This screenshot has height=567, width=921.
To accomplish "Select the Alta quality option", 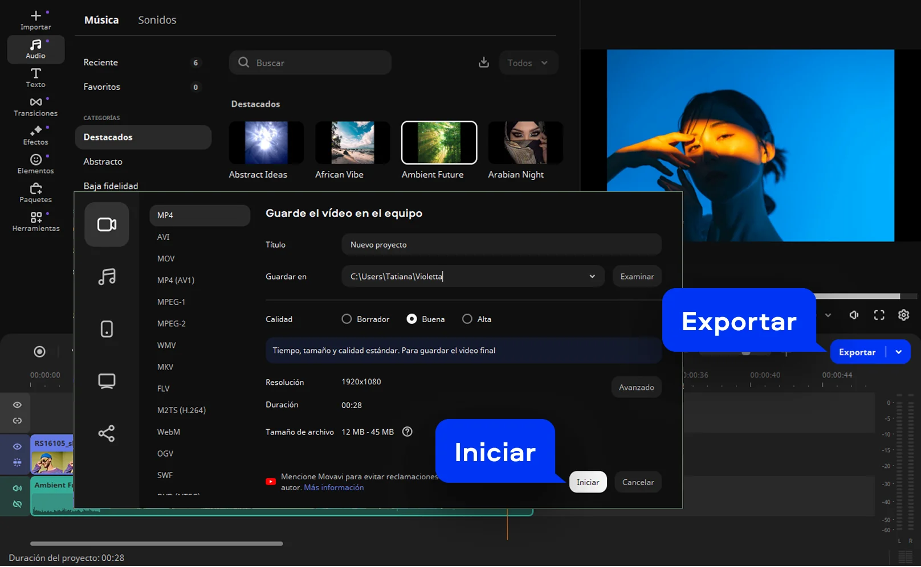I will [x=467, y=319].
